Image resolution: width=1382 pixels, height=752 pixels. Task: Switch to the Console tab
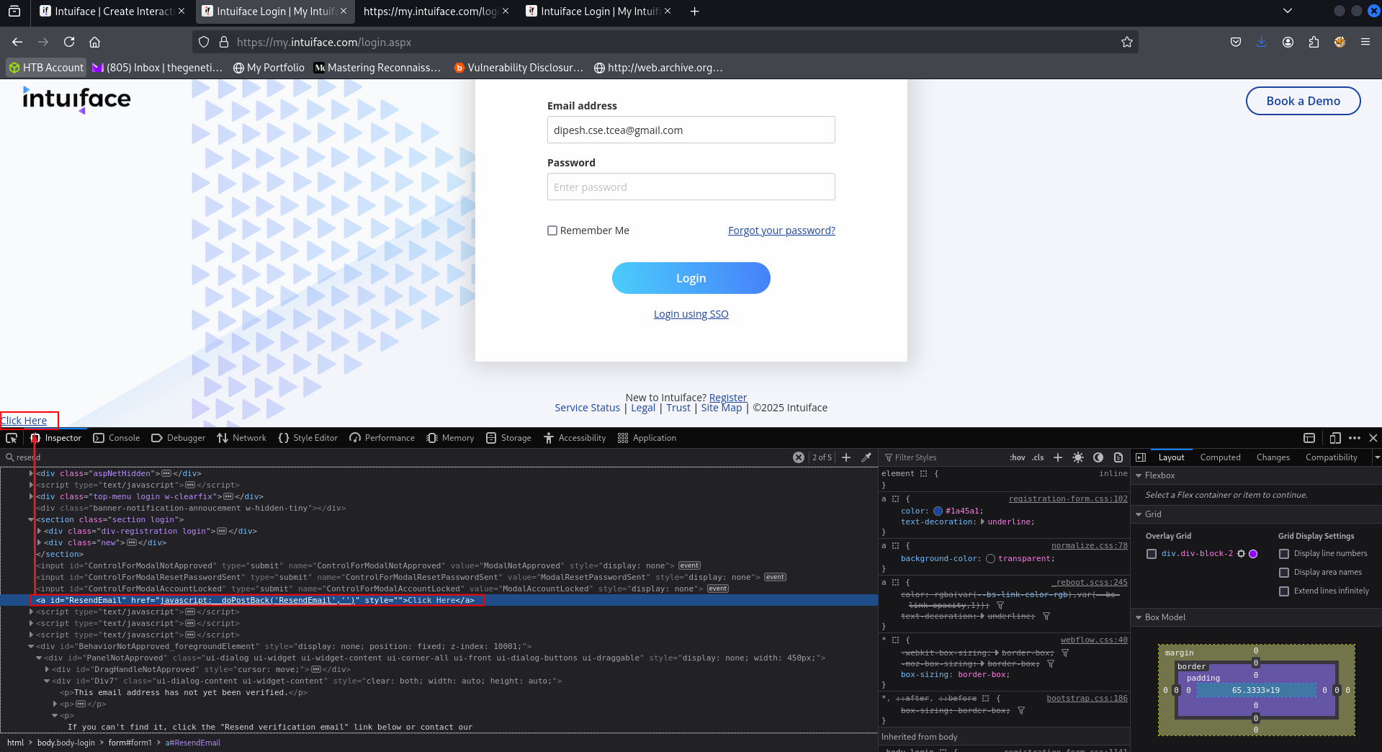coord(117,438)
